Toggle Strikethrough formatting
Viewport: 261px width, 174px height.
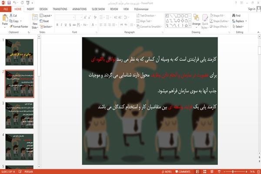click(x=74, y=25)
